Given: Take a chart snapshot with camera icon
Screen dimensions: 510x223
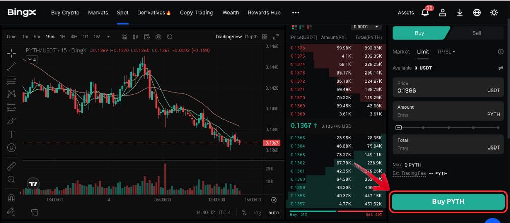Looking at the screenshot, I should [158, 37].
